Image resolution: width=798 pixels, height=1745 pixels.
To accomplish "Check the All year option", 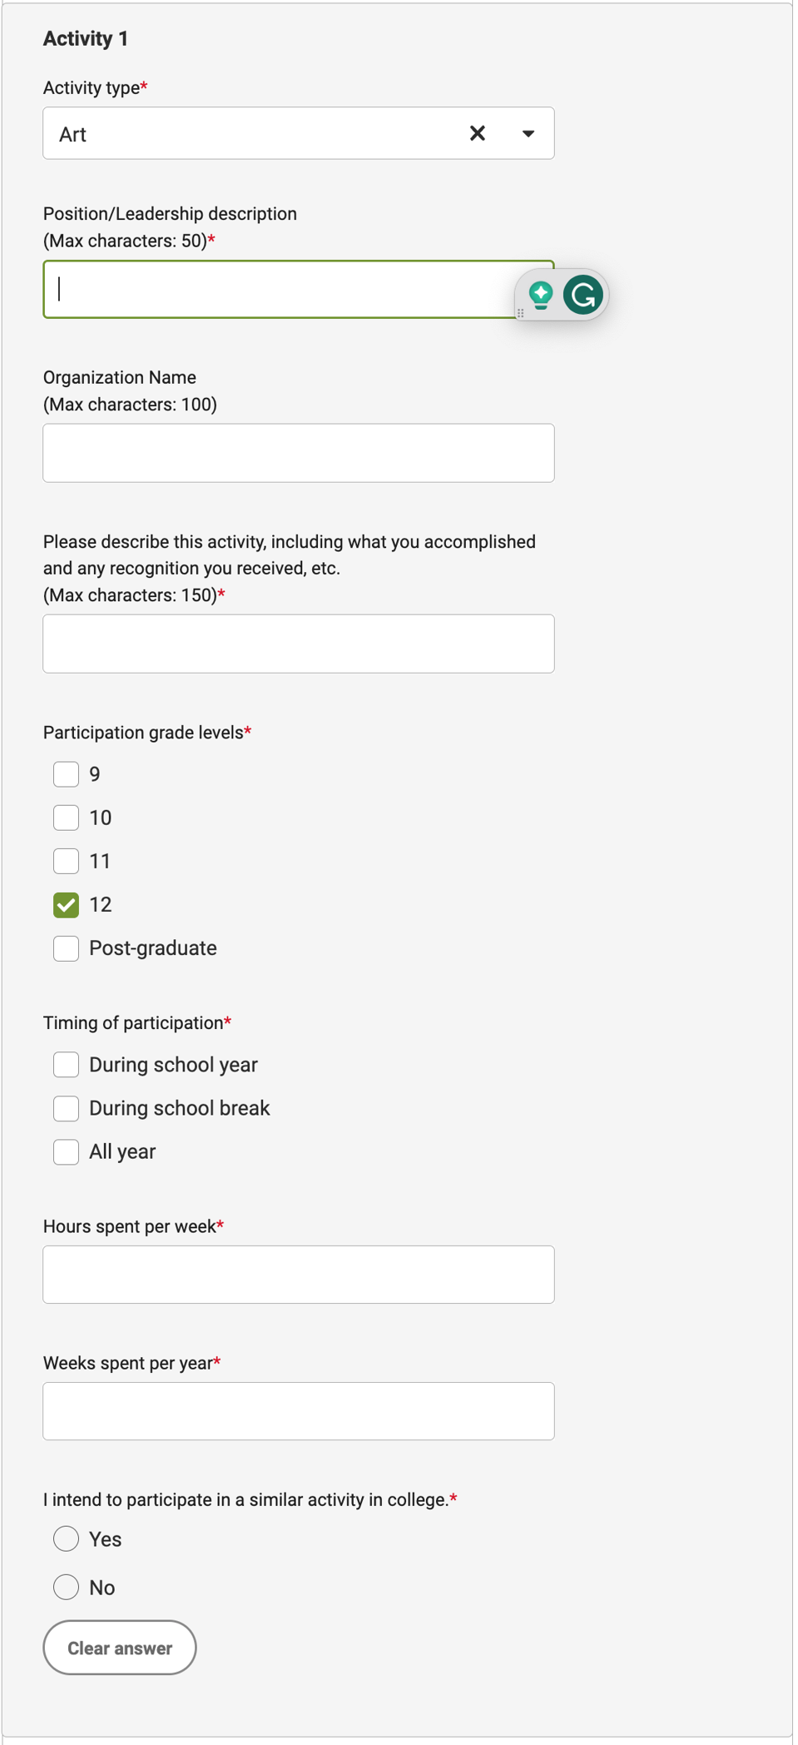I will point(66,1151).
